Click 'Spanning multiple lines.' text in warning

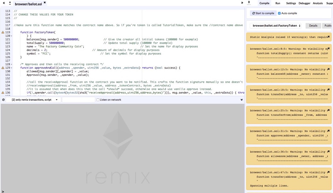click(269, 185)
